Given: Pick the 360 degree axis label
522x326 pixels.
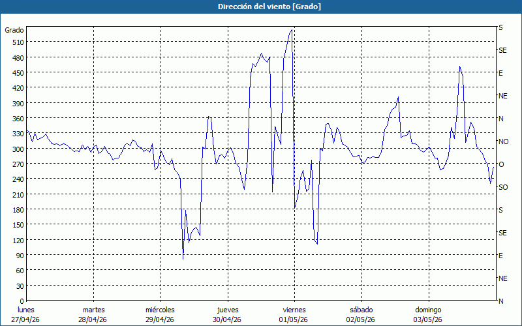Looking at the screenshot, I should [x=18, y=119].
